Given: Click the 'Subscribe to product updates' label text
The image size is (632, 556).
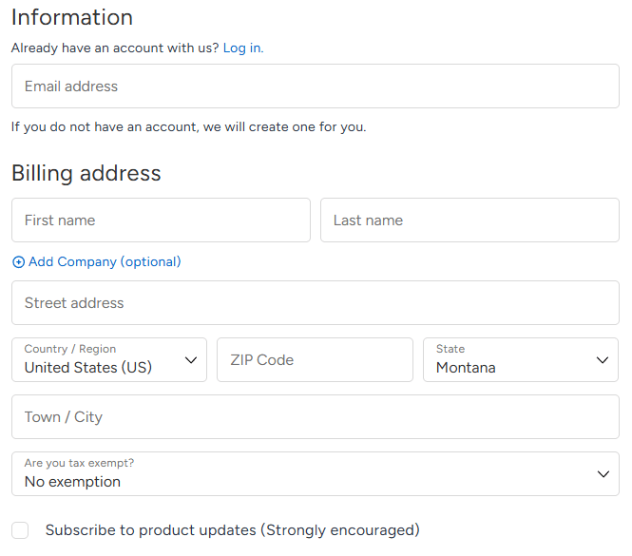Looking at the screenshot, I should 232,530.
